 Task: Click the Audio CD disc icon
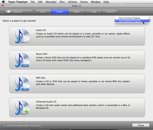22,36
